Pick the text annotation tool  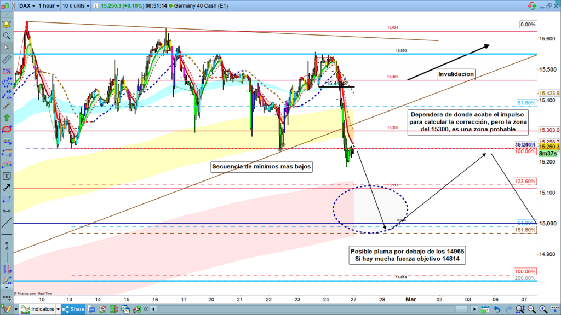(7, 176)
